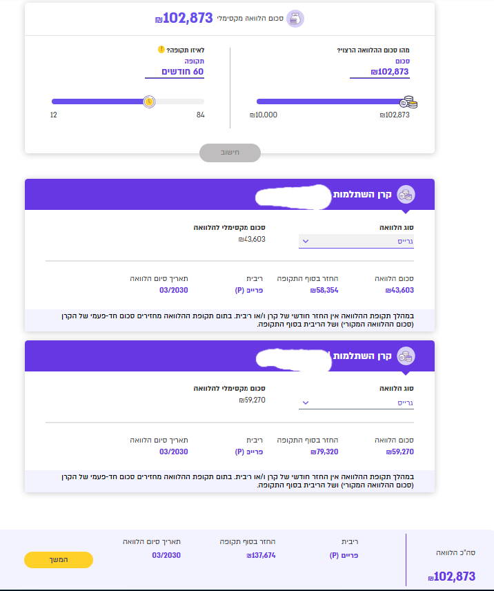
Task: Click the ₪79,320 end-of-period repayment value
Action: click(324, 452)
